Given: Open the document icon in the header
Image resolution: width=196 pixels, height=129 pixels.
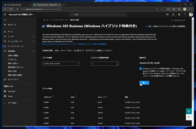Looking at the screenshot, I should [173, 15].
